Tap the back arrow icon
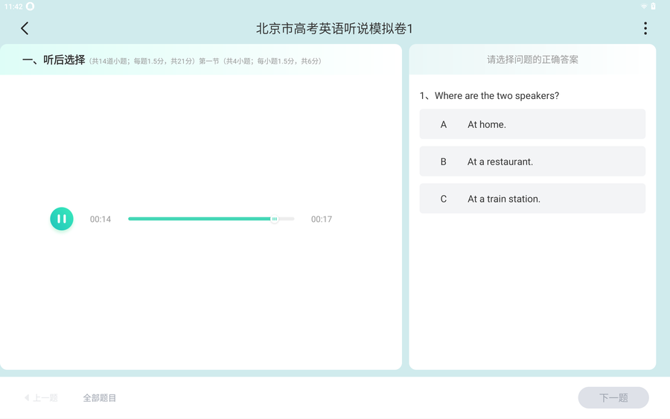This screenshot has height=419, width=670. pos(25,28)
